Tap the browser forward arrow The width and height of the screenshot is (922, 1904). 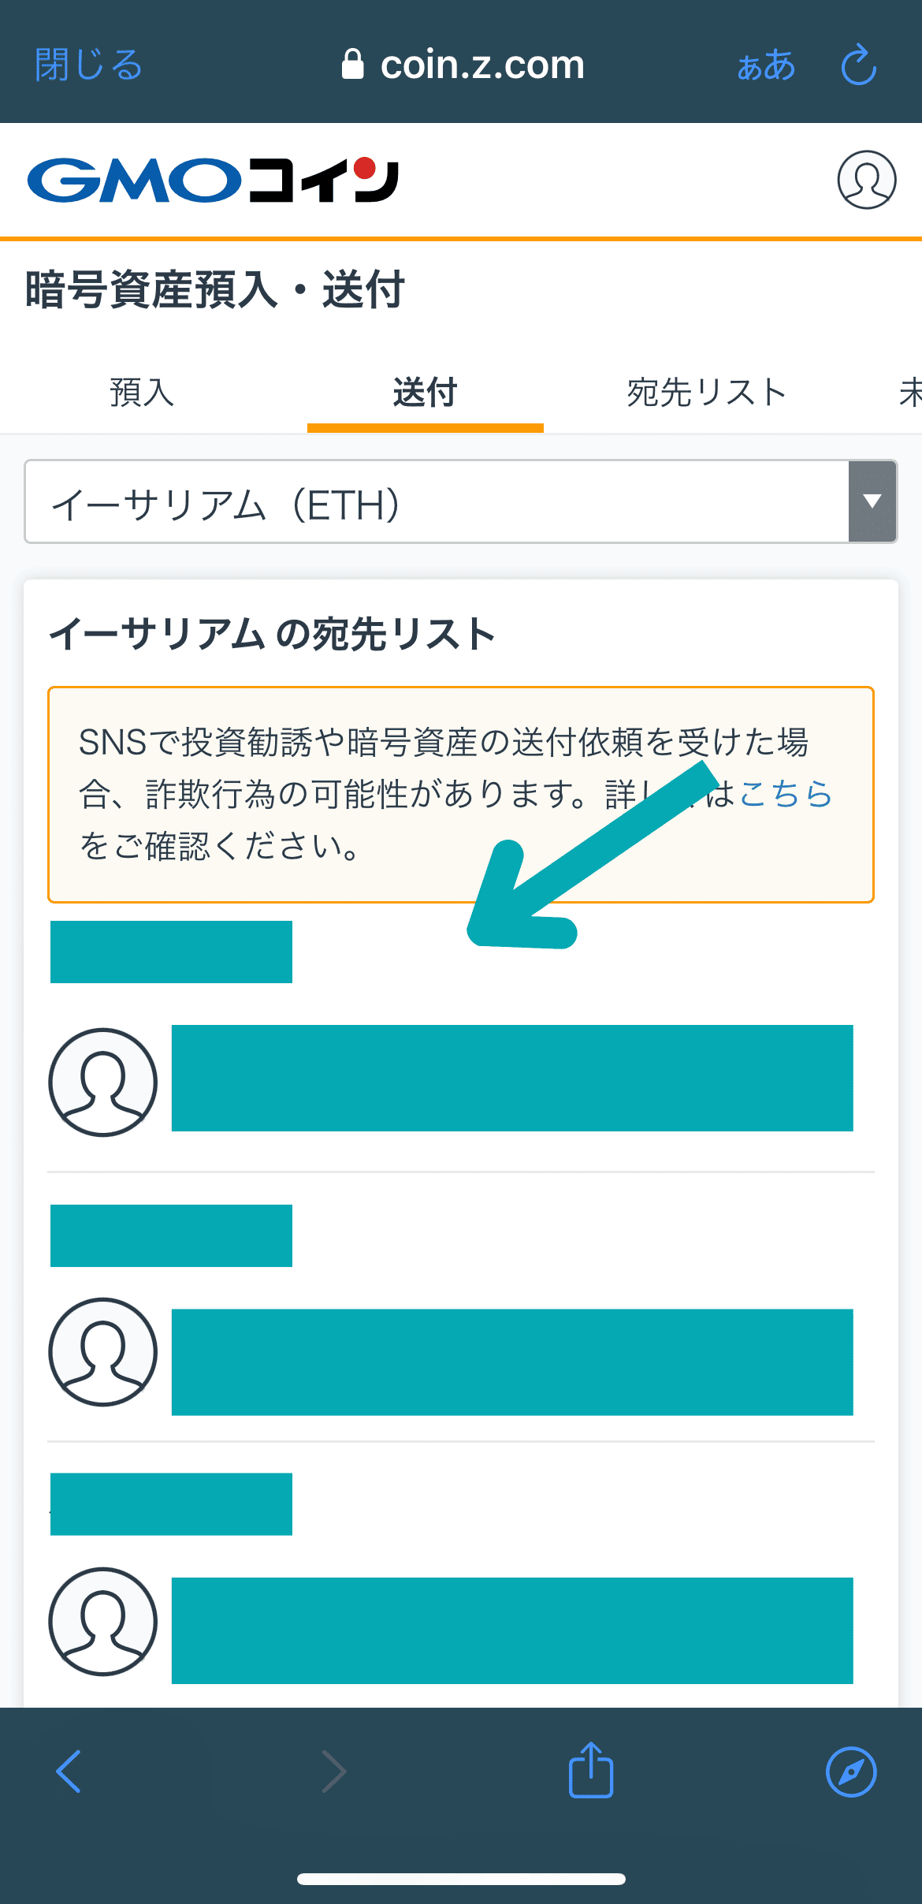[x=334, y=1772]
